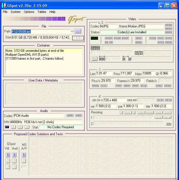Click the 'PCM Audio' codec field
Image resolution: width=179 pixels, height=180 pixels.
[39, 116]
